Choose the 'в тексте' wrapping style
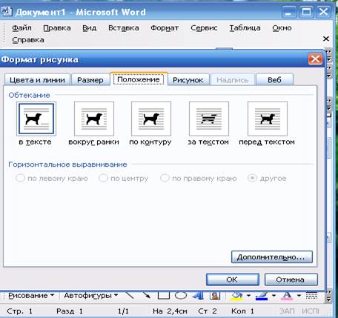Screen dimensions: 338x318 point(36,119)
